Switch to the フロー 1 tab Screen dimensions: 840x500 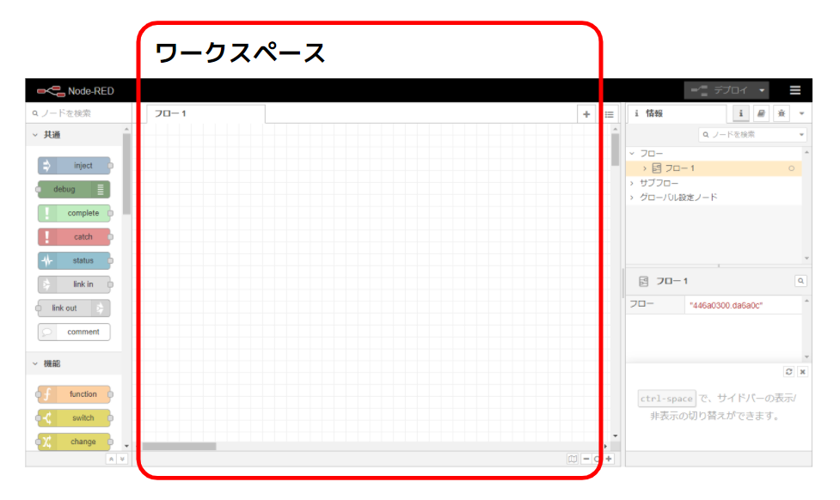click(172, 113)
